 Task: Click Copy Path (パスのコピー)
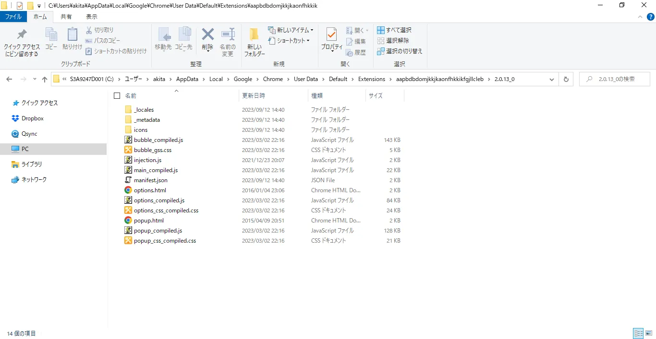tap(103, 41)
